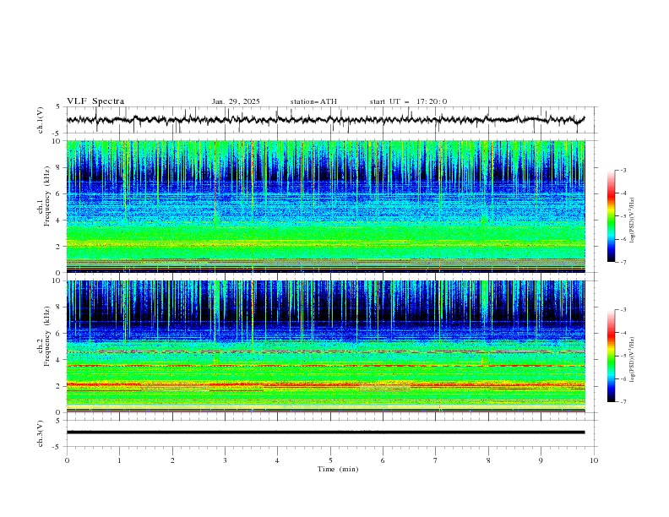The height and width of the screenshot is (517, 669).
Task: Click time axis tick label "2"
Action: click(x=172, y=460)
